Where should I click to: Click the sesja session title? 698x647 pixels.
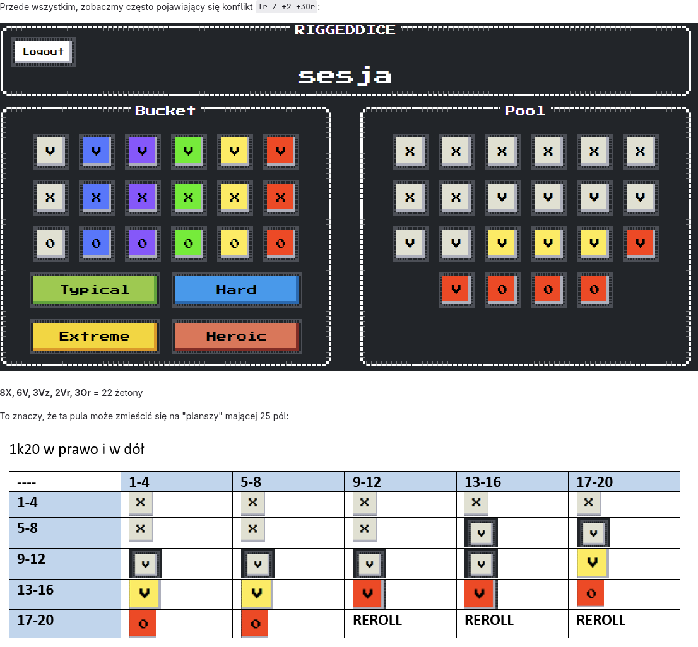345,76
